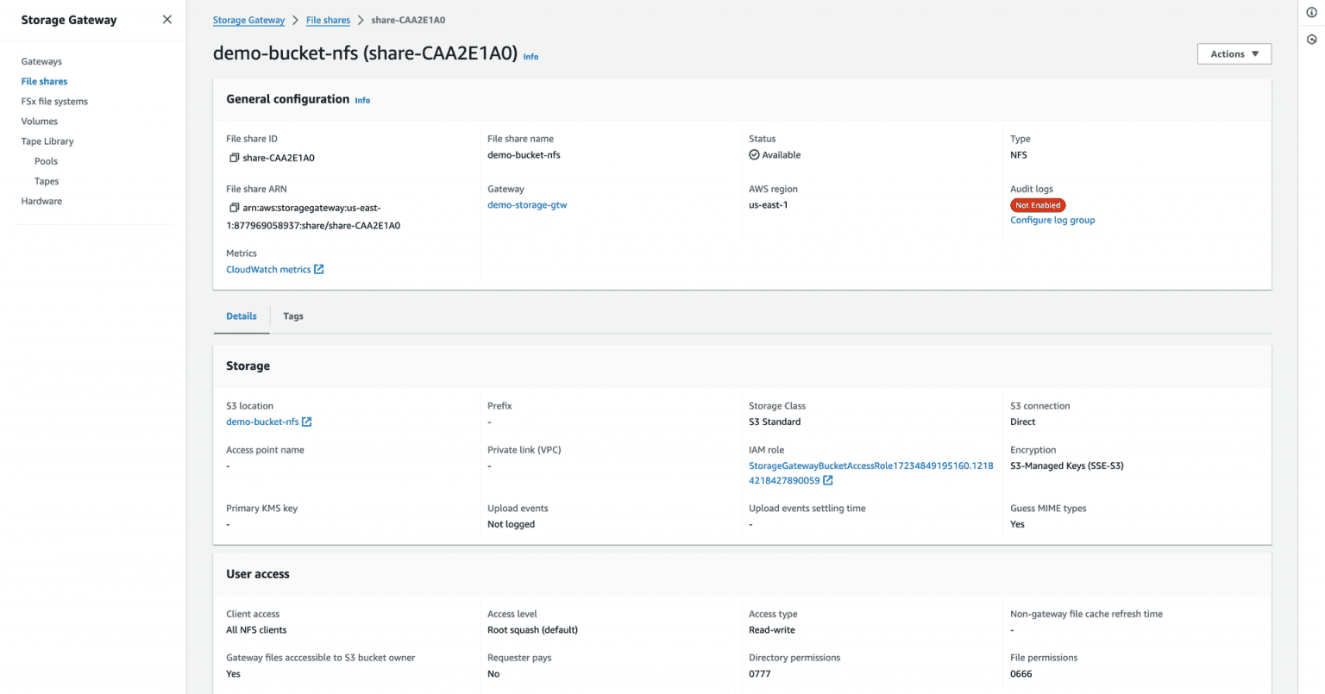Close the Storage Gateway navigation panel
Image resolution: width=1325 pixels, height=694 pixels.
[x=166, y=18]
